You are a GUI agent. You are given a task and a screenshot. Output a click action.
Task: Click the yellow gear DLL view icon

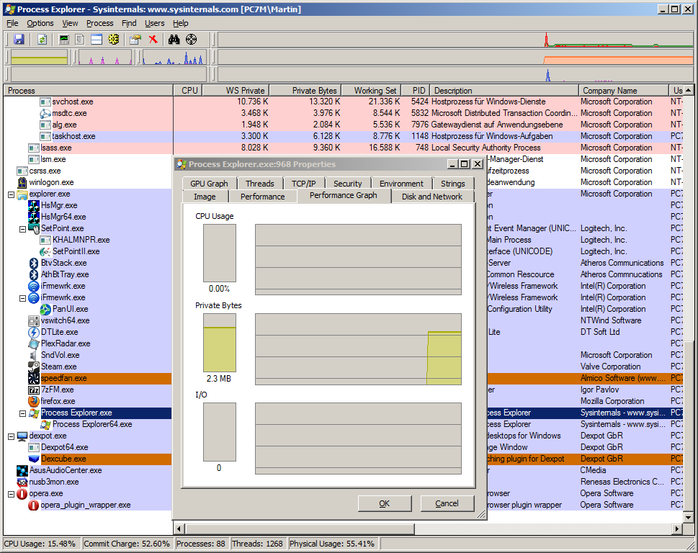[x=114, y=40]
